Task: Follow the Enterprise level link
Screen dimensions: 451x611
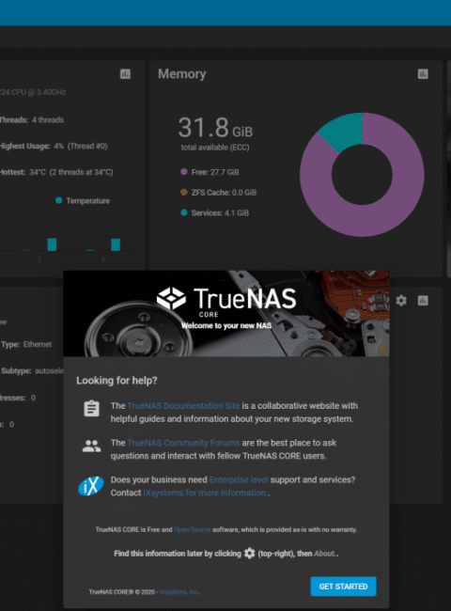Action: point(239,479)
